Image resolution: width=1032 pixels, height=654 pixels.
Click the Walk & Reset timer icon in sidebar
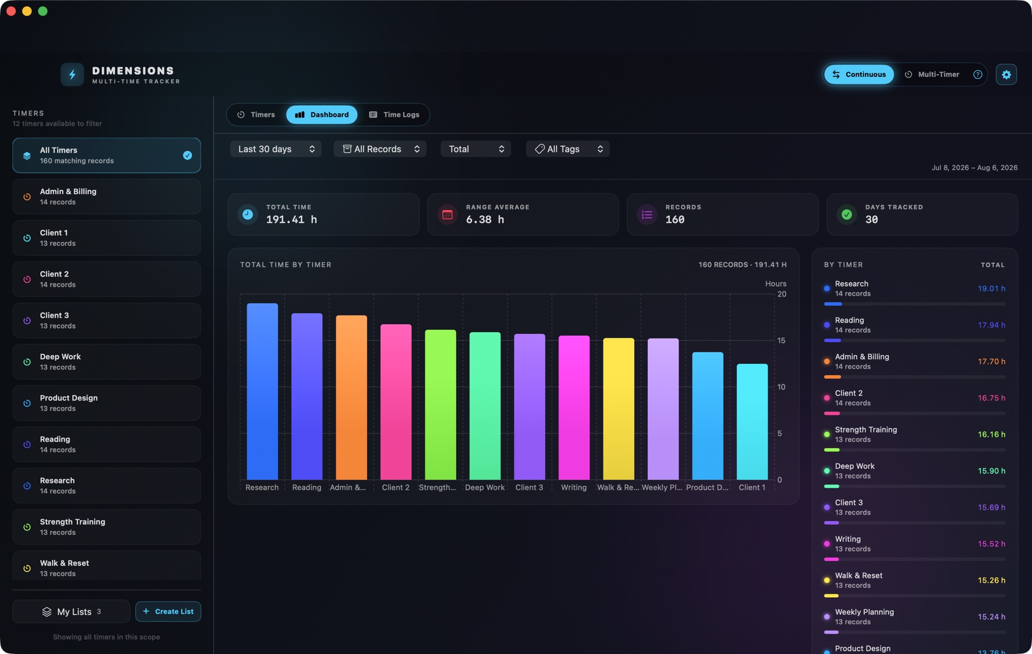tap(27, 569)
